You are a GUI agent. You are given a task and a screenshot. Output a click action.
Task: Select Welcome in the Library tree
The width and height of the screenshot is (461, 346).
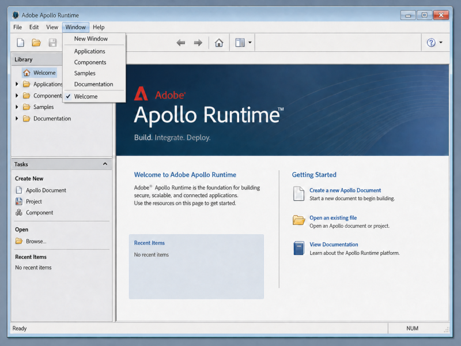pos(44,73)
